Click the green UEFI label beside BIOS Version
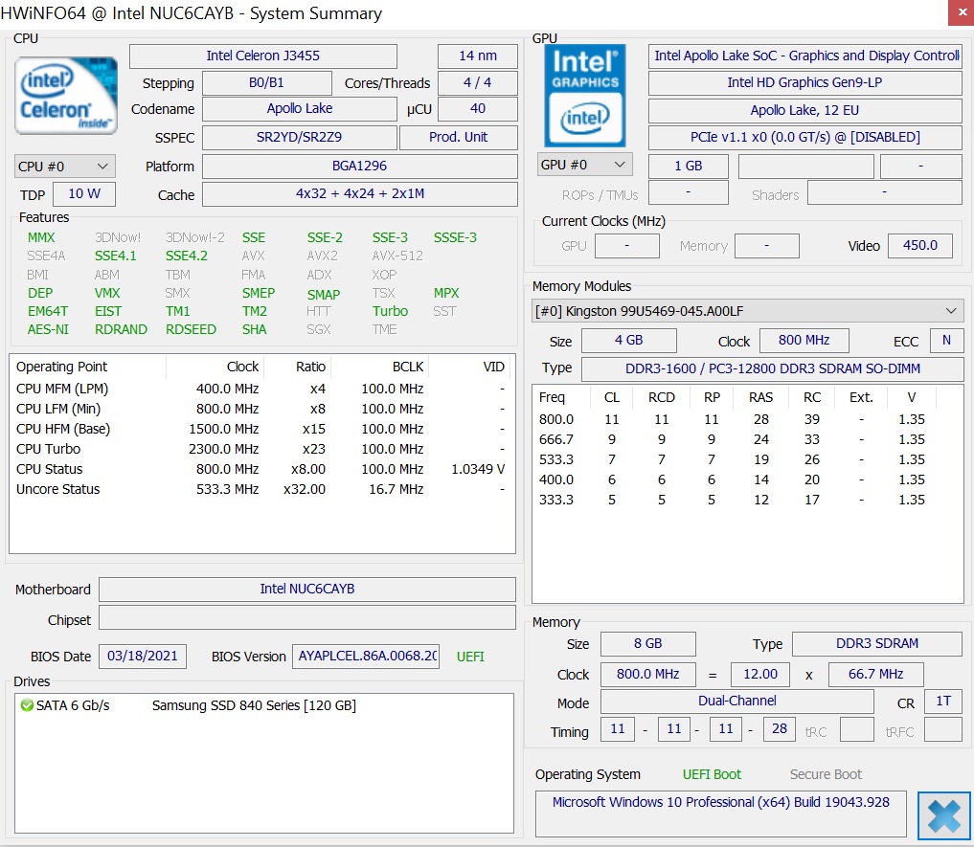Screen dimensions: 974x847 click(470, 657)
